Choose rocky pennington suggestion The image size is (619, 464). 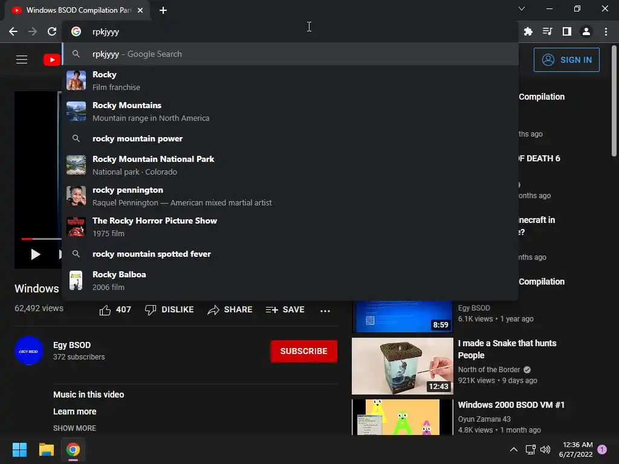(x=290, y=196)
